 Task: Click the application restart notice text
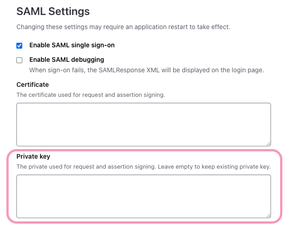pyautogui.click(x=123, y=27)
